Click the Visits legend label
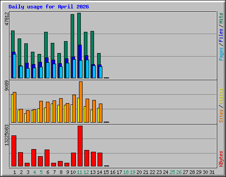Viewport: 226px width, 177px height. [x=221, y=96]
